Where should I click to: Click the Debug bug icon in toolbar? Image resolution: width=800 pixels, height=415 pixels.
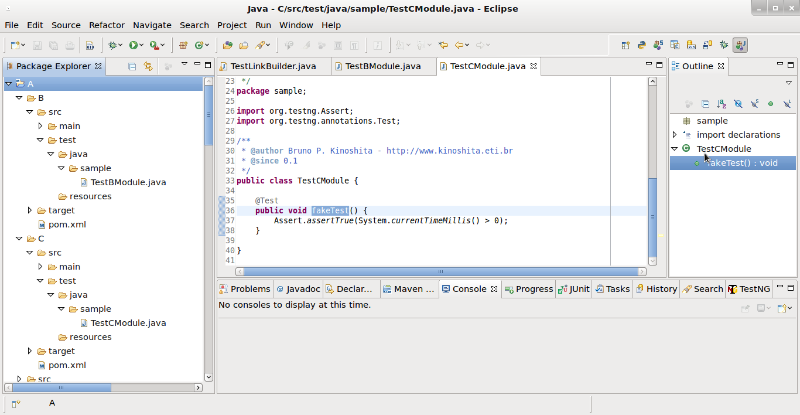112,45
